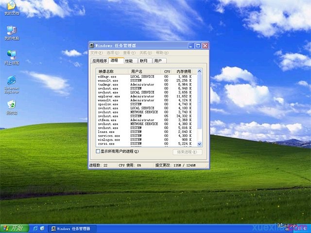Select the wdfmgr.exe process row
Image resolution: width=311 pixels, height=233 pixels.
[146, 77]
